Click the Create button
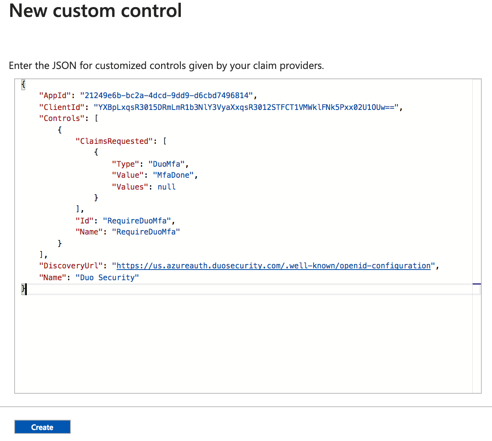 pos(42,427)
